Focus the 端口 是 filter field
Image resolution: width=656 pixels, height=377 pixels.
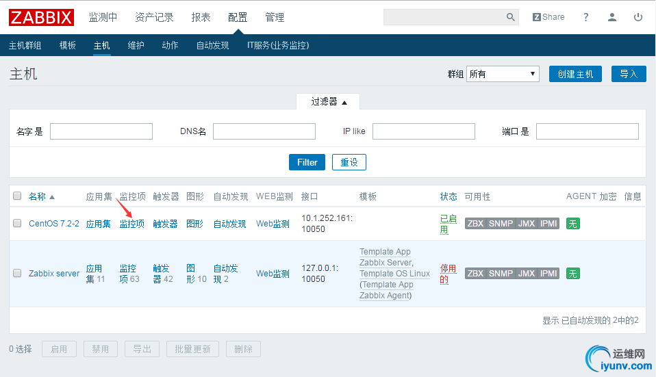(588, 131)
